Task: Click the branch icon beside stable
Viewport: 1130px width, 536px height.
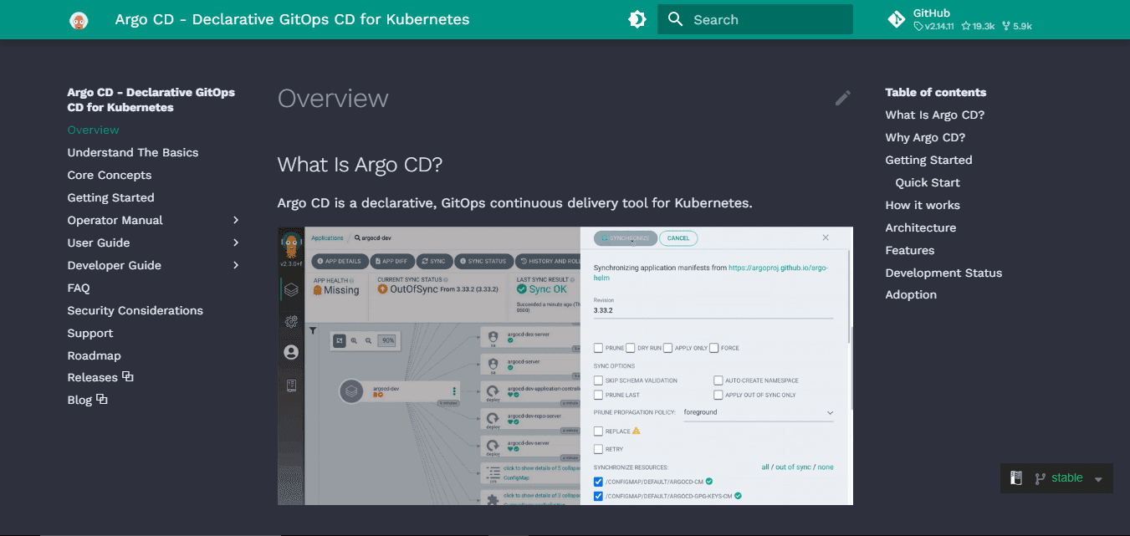Action: [x=1040, y=479]
